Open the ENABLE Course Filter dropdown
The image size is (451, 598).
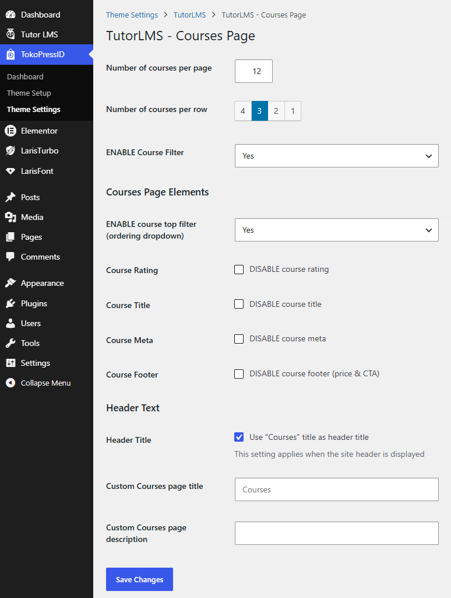[x=336, y=156]
